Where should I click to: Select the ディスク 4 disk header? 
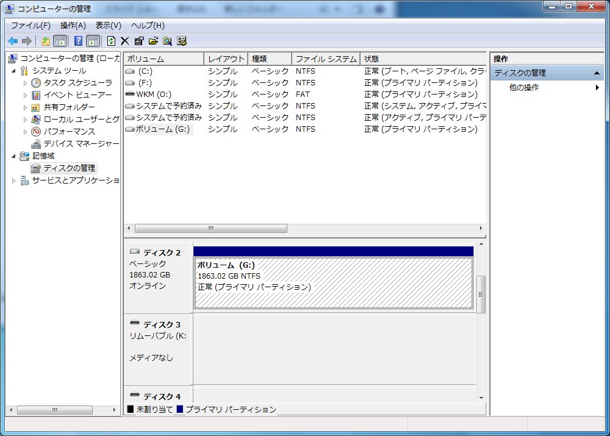(158, 395)
